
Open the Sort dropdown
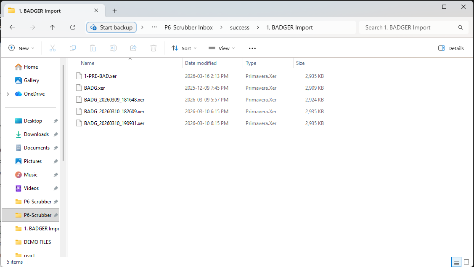(184, 48)
